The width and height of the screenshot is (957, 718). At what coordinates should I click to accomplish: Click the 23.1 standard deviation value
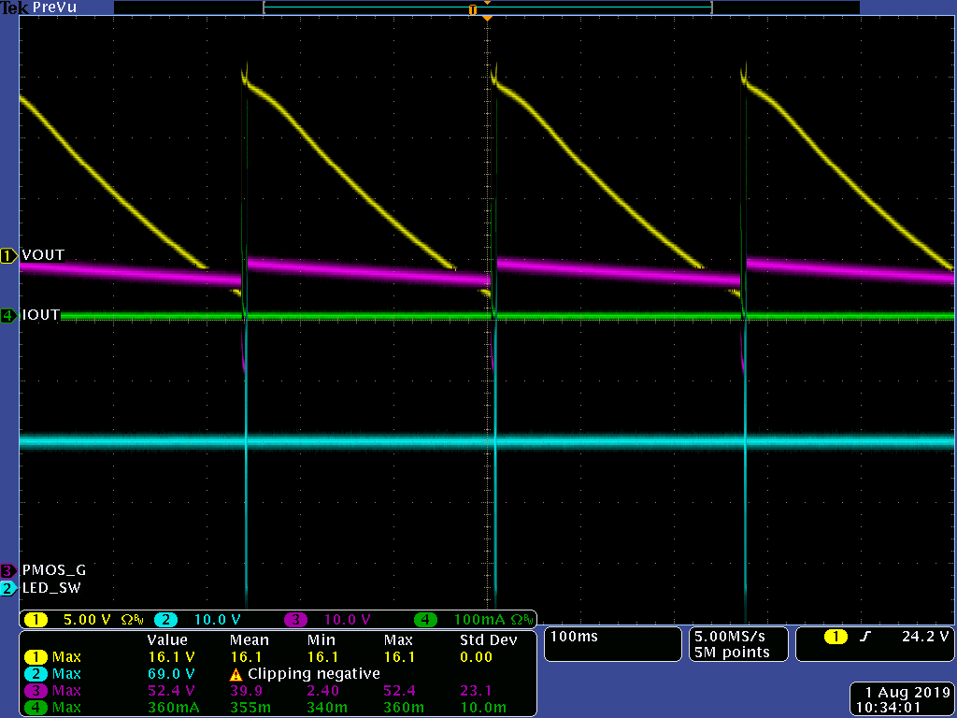coord(476,691)
